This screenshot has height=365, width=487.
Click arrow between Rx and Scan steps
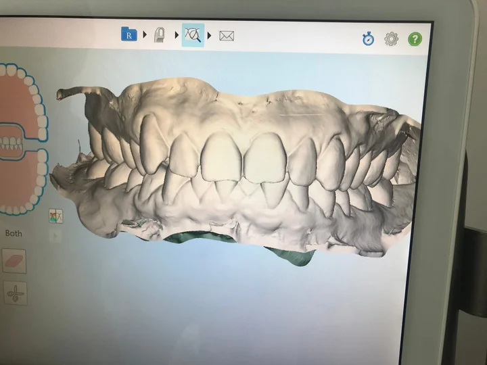145,34
